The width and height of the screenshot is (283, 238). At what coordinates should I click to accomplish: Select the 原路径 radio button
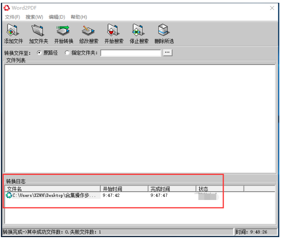click(x=39, y=53)
